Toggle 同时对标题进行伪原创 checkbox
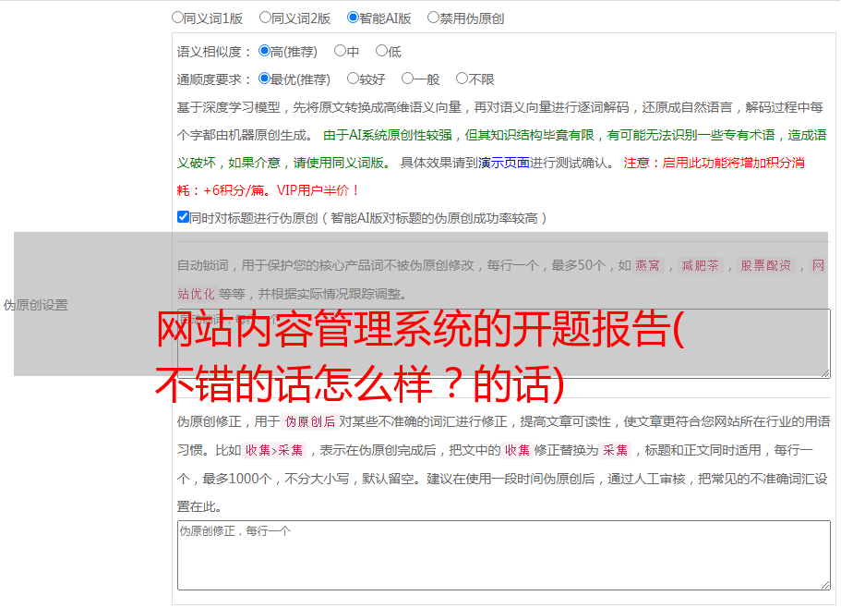The width and height of the screenshot is (841, 608). click(x=183, y=217)
